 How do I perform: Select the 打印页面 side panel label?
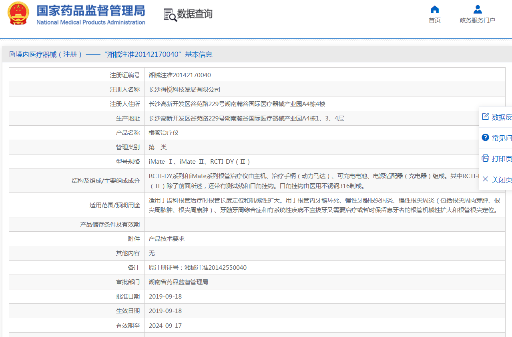click(x=502, y=159)
